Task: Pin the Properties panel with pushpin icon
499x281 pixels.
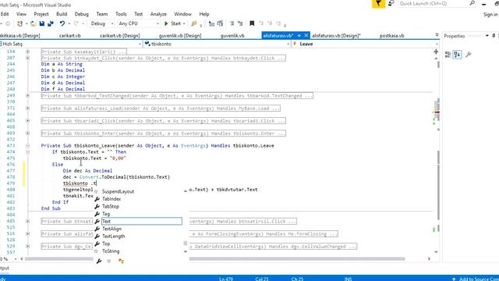Action: click(494, 36)
